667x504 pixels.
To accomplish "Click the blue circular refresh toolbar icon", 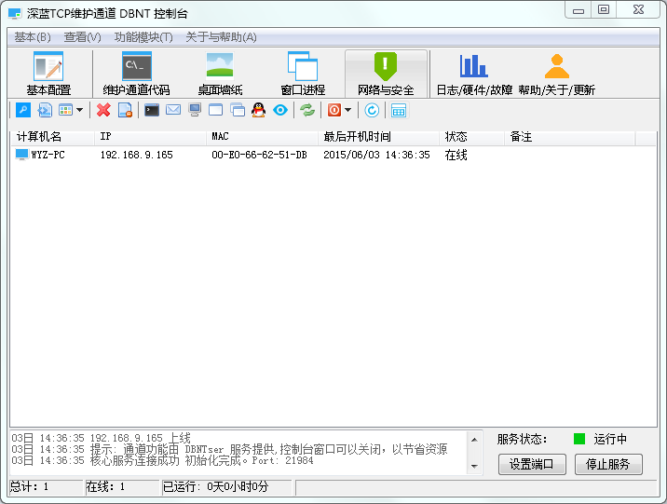I will (x=372, y=110).
